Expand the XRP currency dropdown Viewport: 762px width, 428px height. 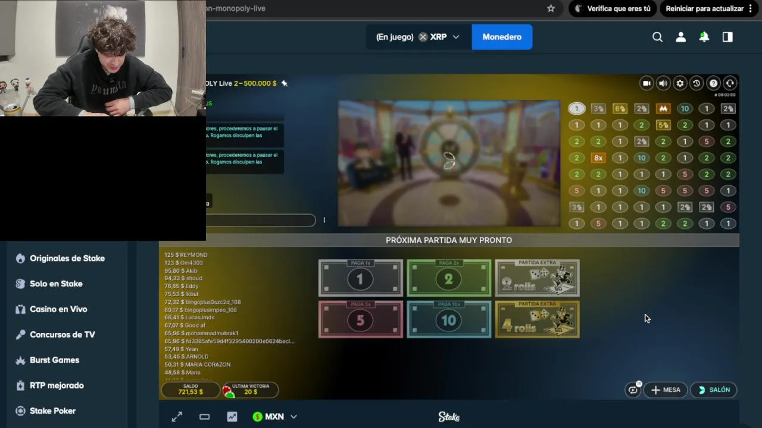pyautogui.click(x=456, y=37)
